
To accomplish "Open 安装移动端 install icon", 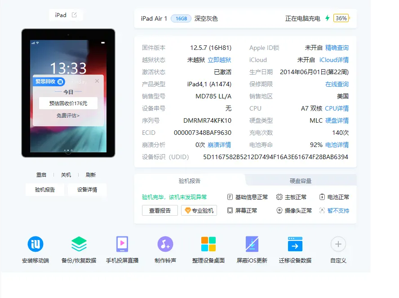I will point(35,244).
